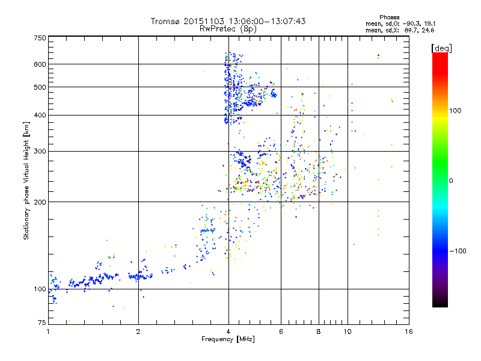This screenshot has height=361, width=481.
Task: Click the 'Phases' header at top right
Action: point(389,17)
